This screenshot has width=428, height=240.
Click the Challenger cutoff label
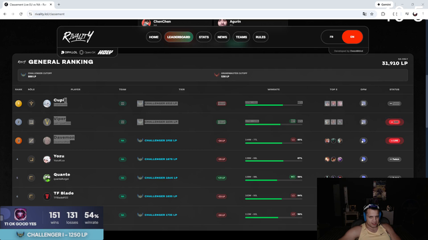tap(39, 73)
